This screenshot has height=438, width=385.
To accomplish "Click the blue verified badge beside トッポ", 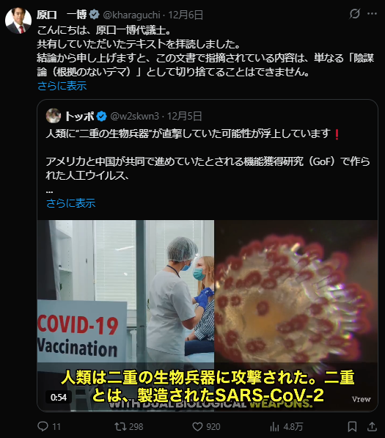I will pyautogui.click(x=101, y=116).
